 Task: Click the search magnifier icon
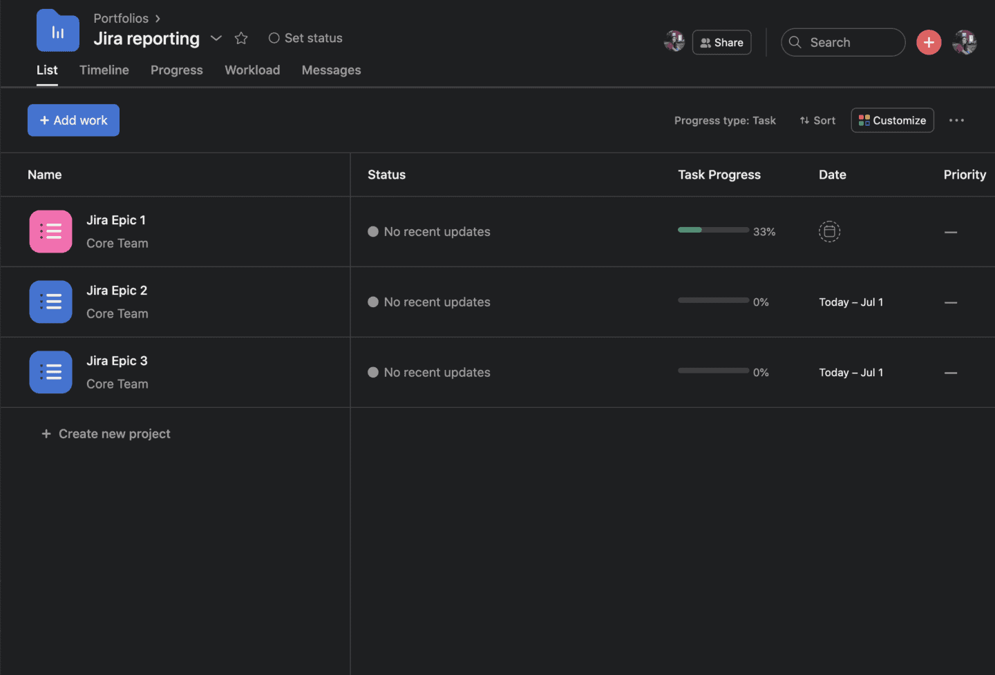pyautogui.click(x=795, y=42)
